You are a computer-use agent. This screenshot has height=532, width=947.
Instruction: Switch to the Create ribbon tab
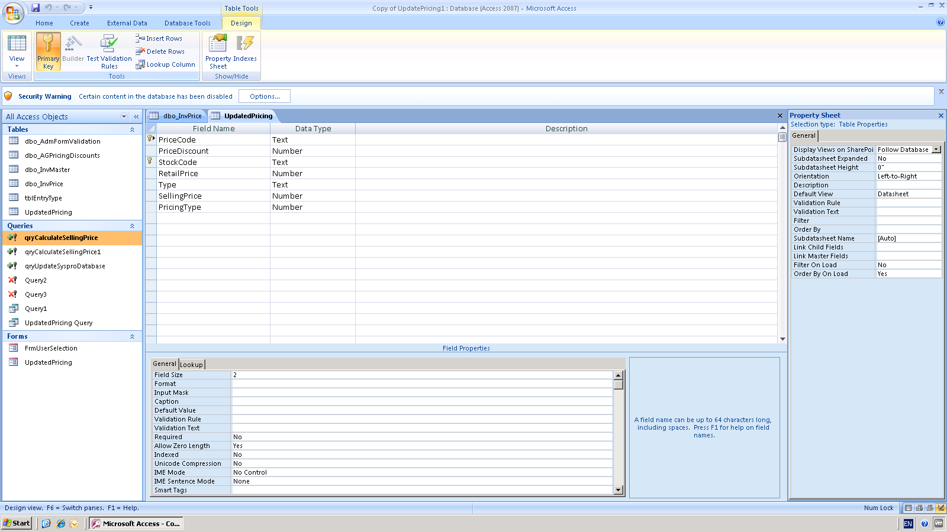pyautogui.click(x=79, y=23)
